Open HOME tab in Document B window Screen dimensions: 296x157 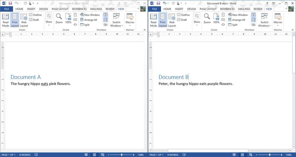pos(168,9)
